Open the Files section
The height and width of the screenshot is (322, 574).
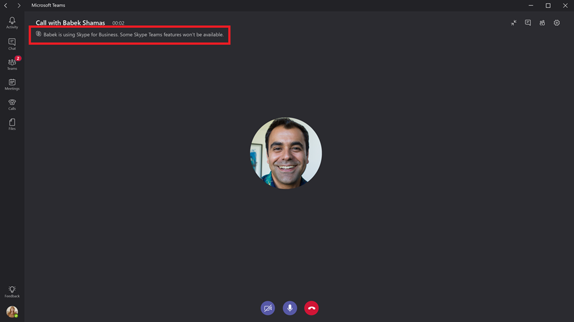point(12,124)
